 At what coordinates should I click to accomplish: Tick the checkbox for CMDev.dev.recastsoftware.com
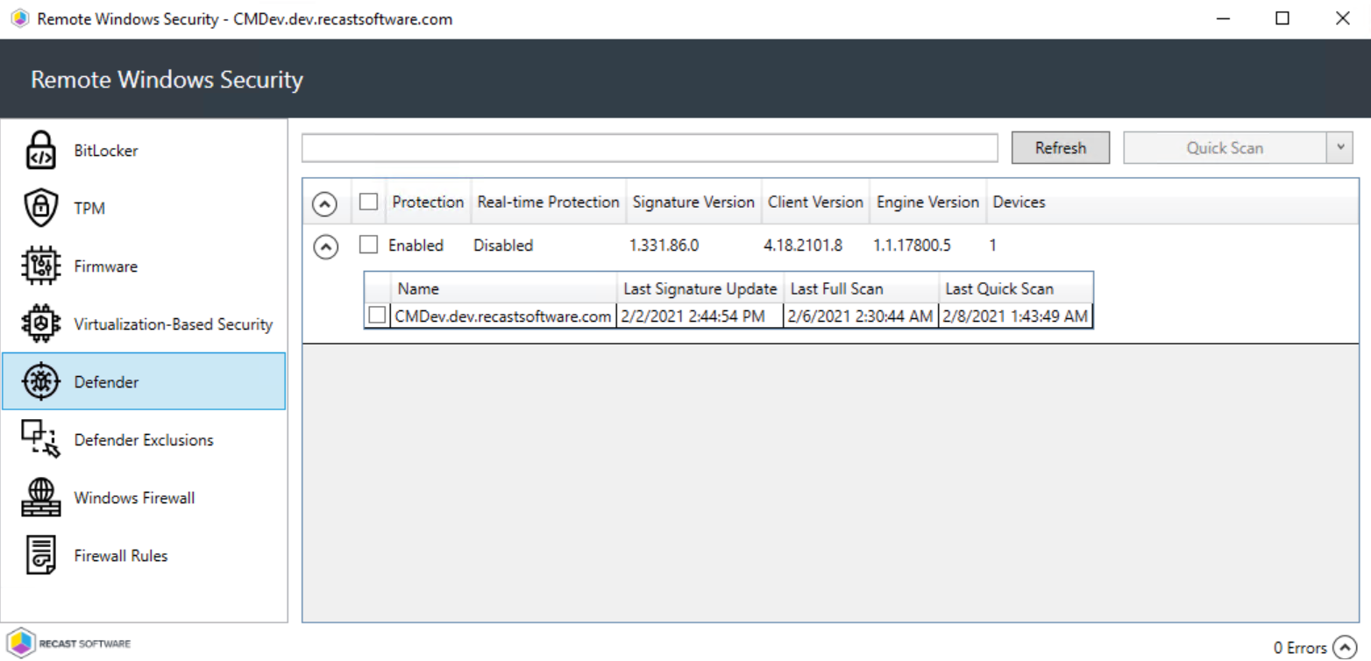[x=378, y=316]
